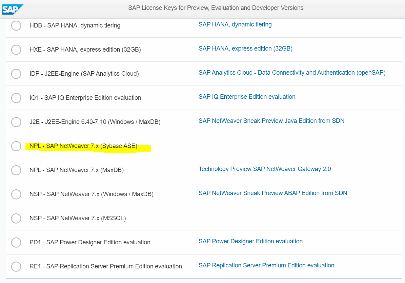
Task: Click NSP - SAP NetWeaver 7.x (Windows / MaxDB) label
Action: pos(92,194)
